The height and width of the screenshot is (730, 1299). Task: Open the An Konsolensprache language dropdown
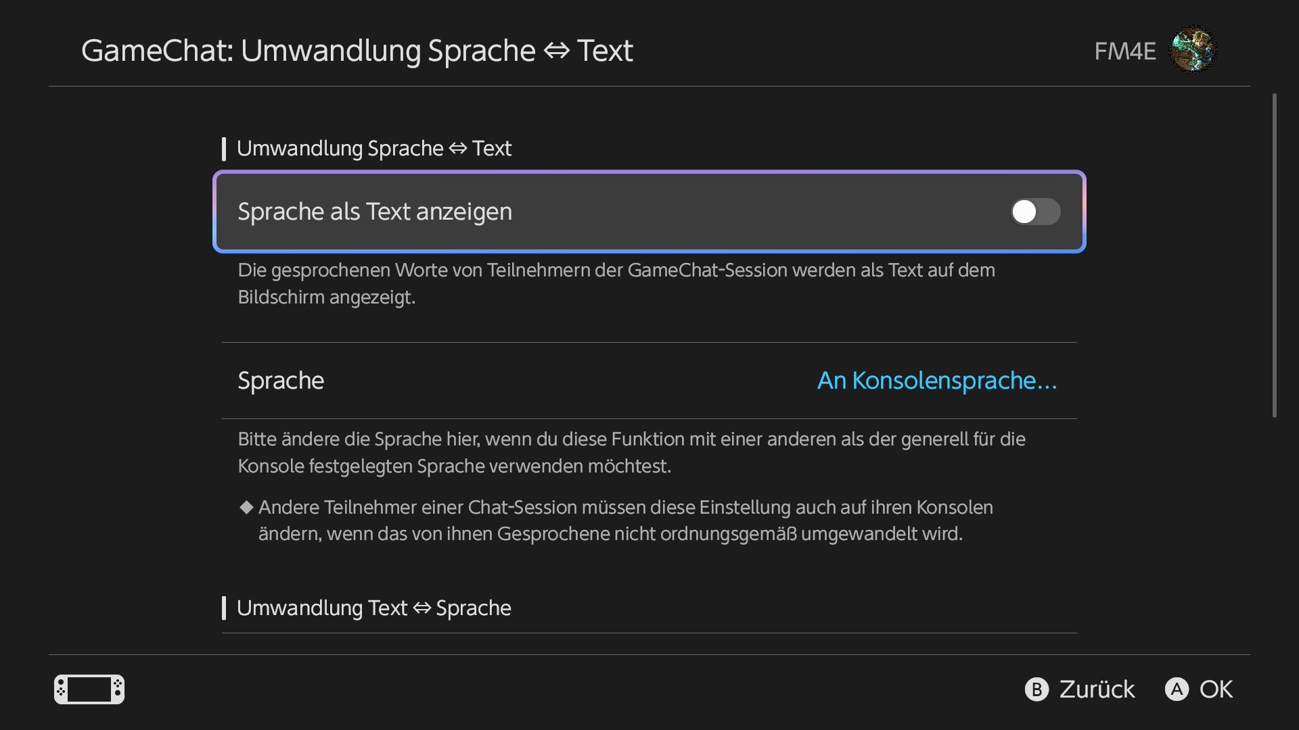pos(937,381)
